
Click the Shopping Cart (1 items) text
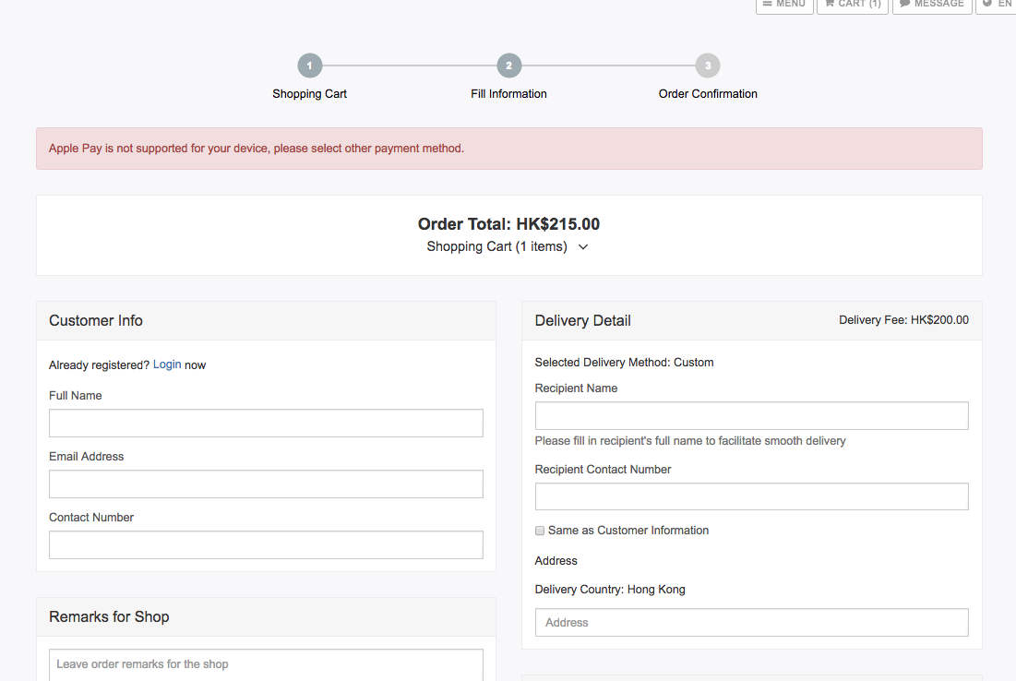[497, 247]
